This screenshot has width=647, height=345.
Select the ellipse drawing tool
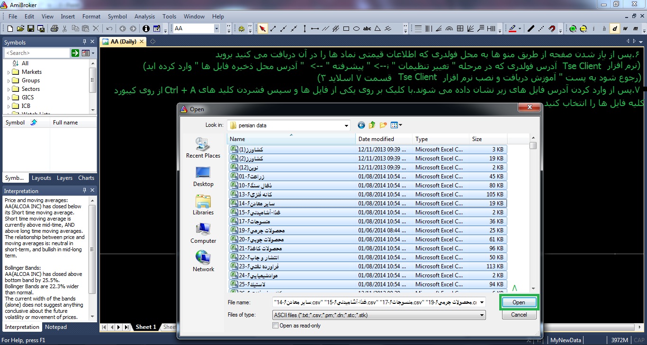[x=357, y=29]
